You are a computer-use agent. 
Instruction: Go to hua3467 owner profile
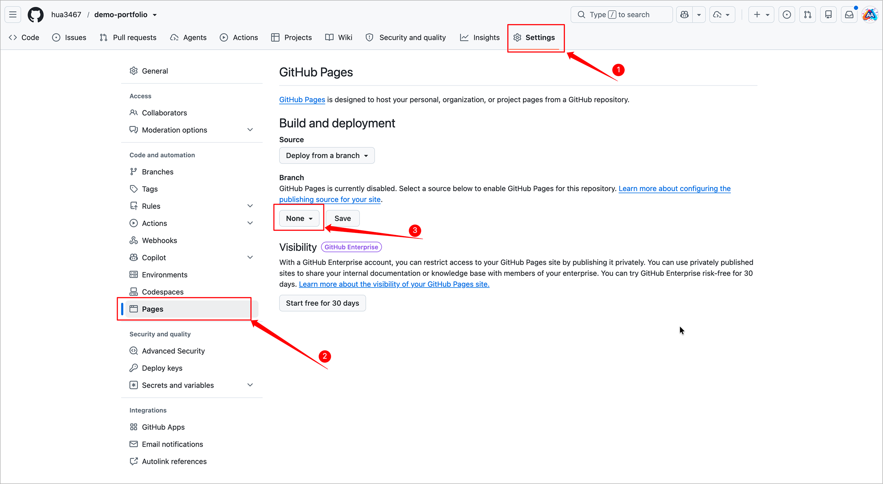point(66,14)
